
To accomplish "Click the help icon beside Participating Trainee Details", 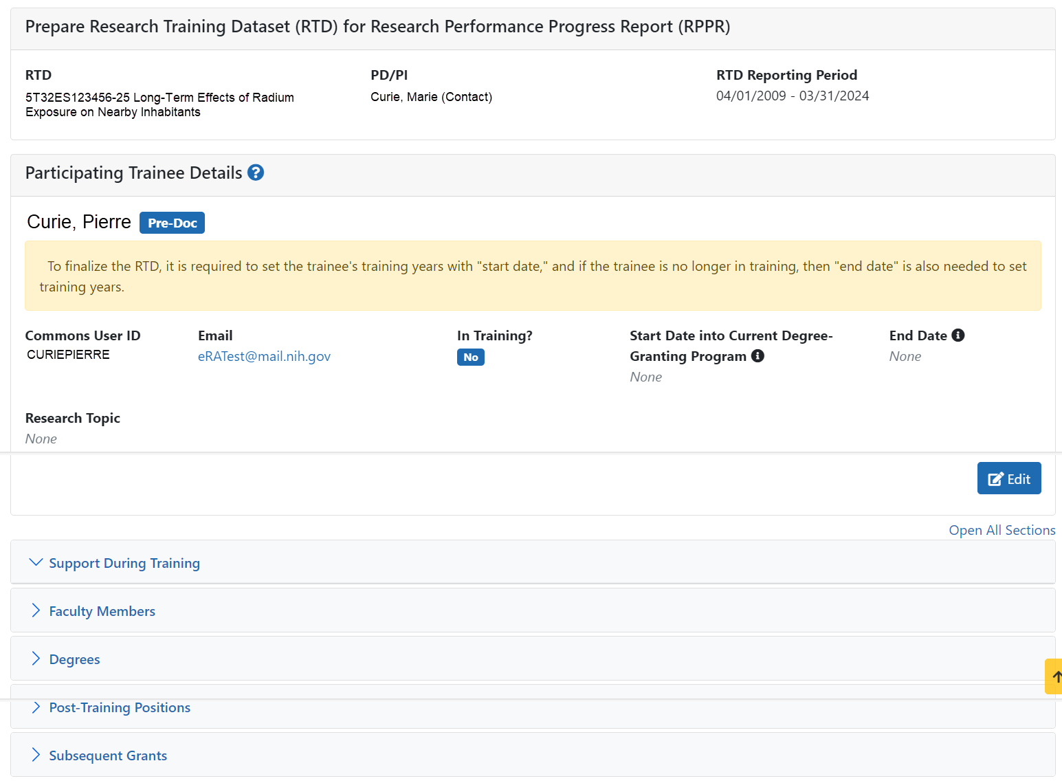I will tap(256, 173).
